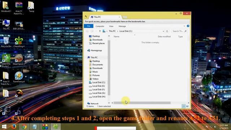
Task: Open the address bar history dropdown
Action: (x=163, y=31)
